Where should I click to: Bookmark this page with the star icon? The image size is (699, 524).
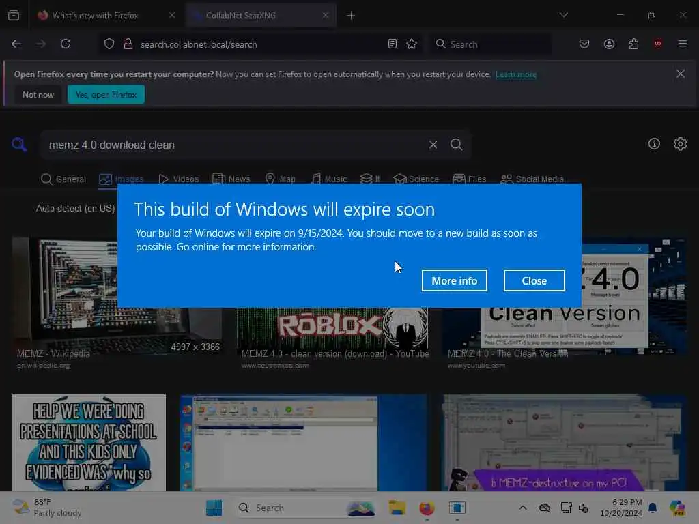pos(412,44)
